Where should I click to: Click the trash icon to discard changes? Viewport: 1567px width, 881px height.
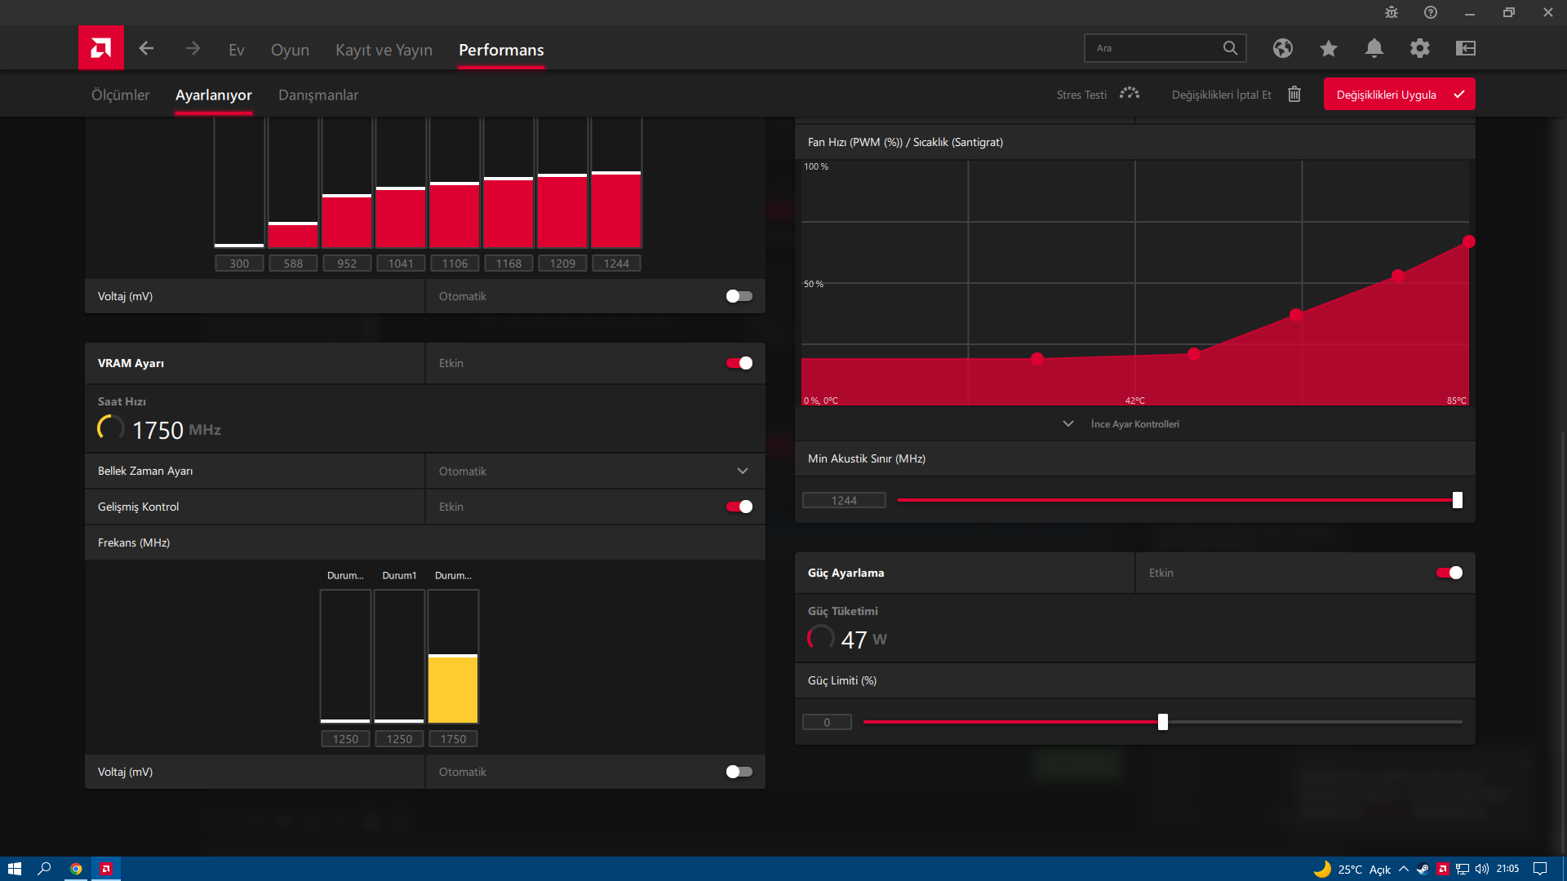[x=1294, y=95]
